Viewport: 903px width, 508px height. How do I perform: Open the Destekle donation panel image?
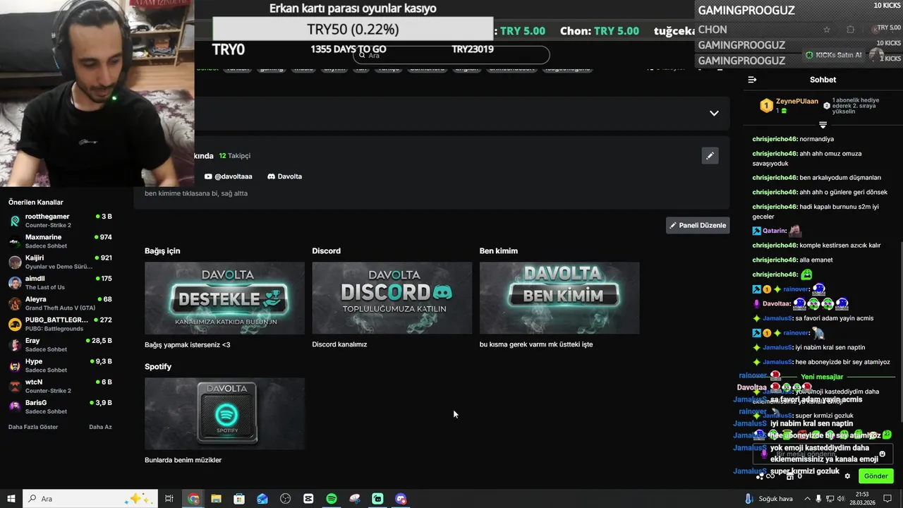(x=224, y=298)
